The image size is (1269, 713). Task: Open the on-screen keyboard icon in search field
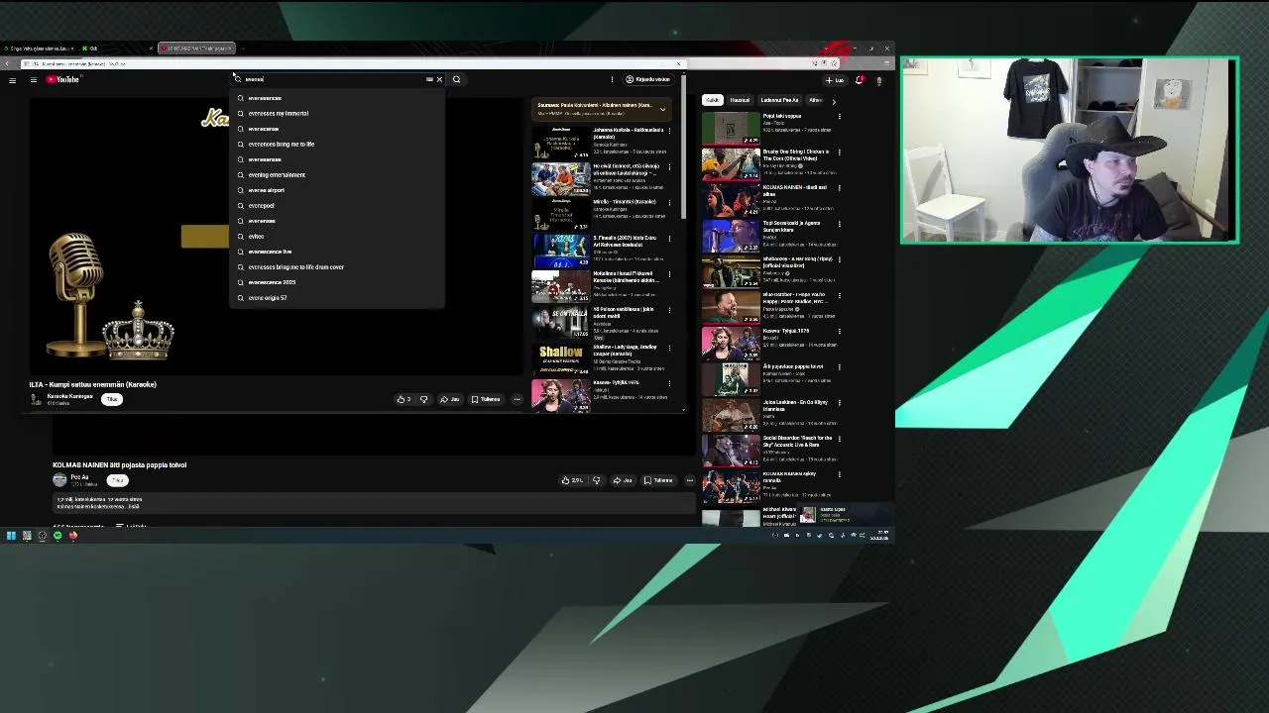429,79
